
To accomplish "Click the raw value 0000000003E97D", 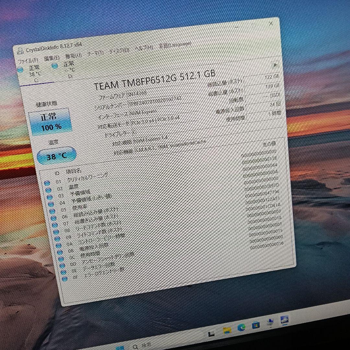I will pyautogui.click(x=262, y=187).
